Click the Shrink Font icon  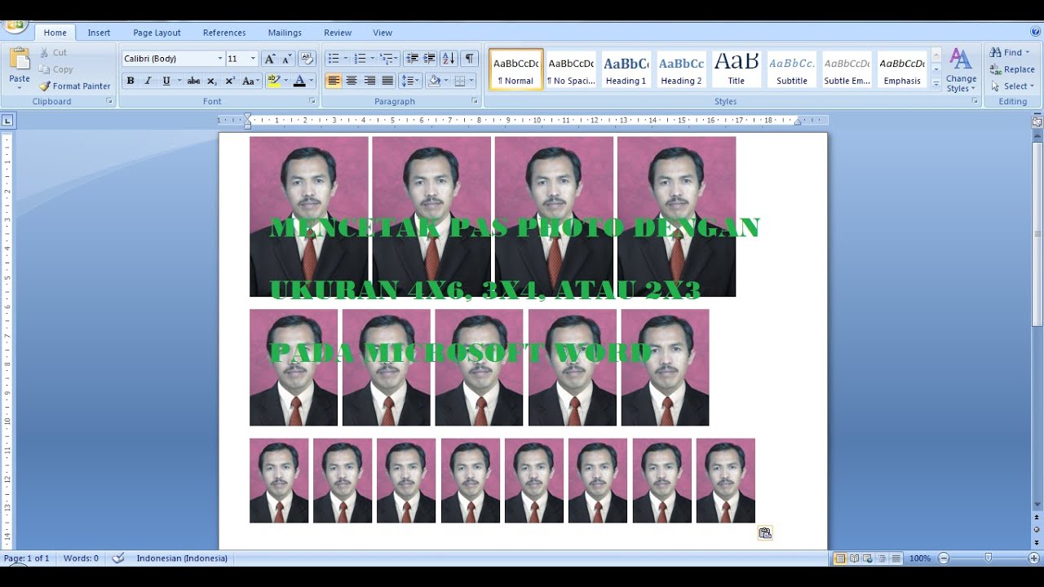pos(287,59)
